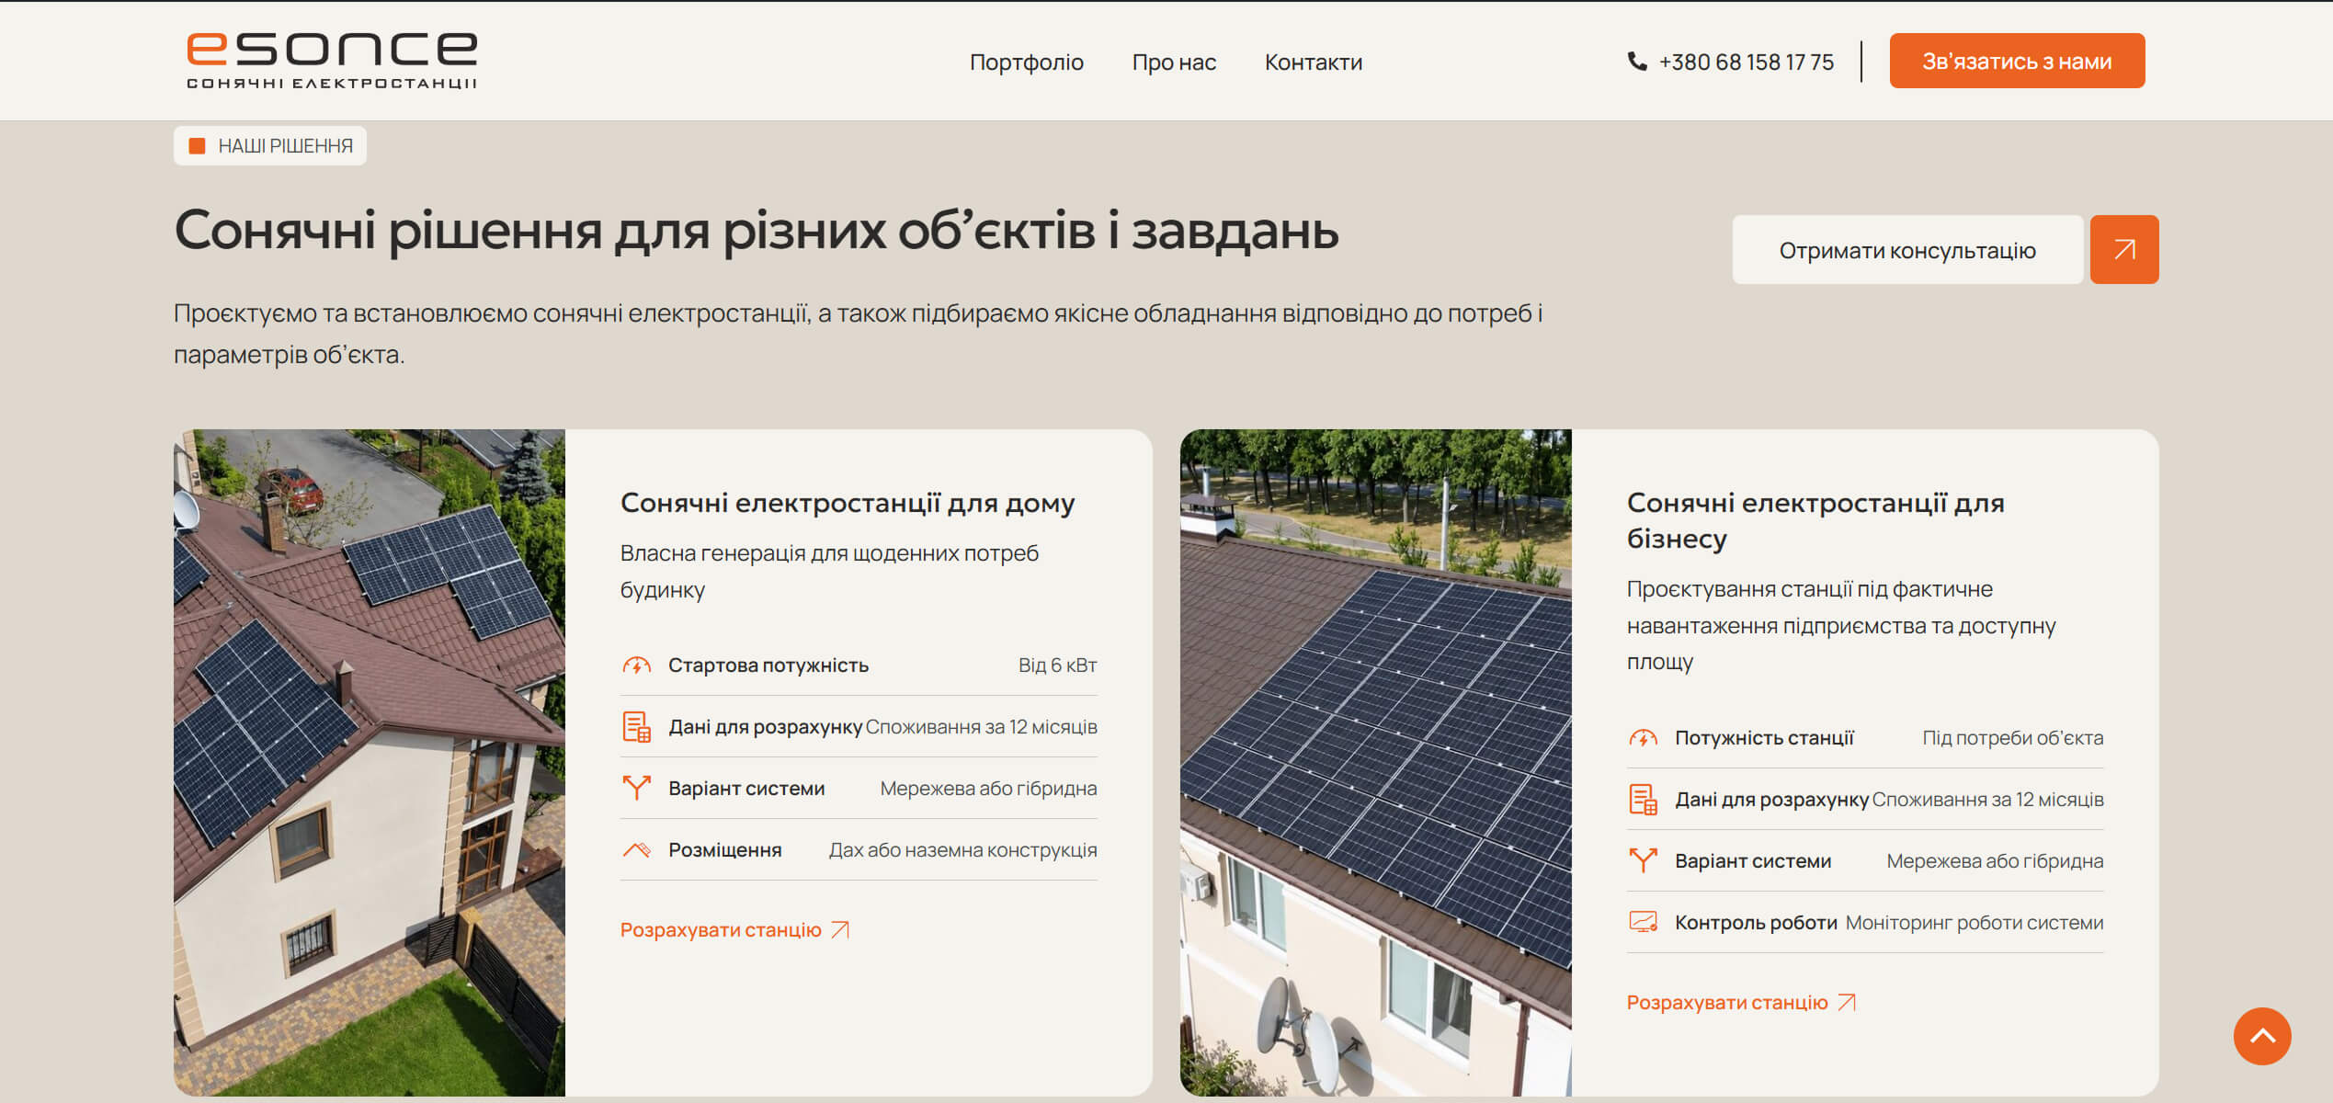Viewport: 2333px width, 1103px height.
Task: Click the Під потреби об'єкта value
Action: pyautogui.click(x=2012, y=737)
